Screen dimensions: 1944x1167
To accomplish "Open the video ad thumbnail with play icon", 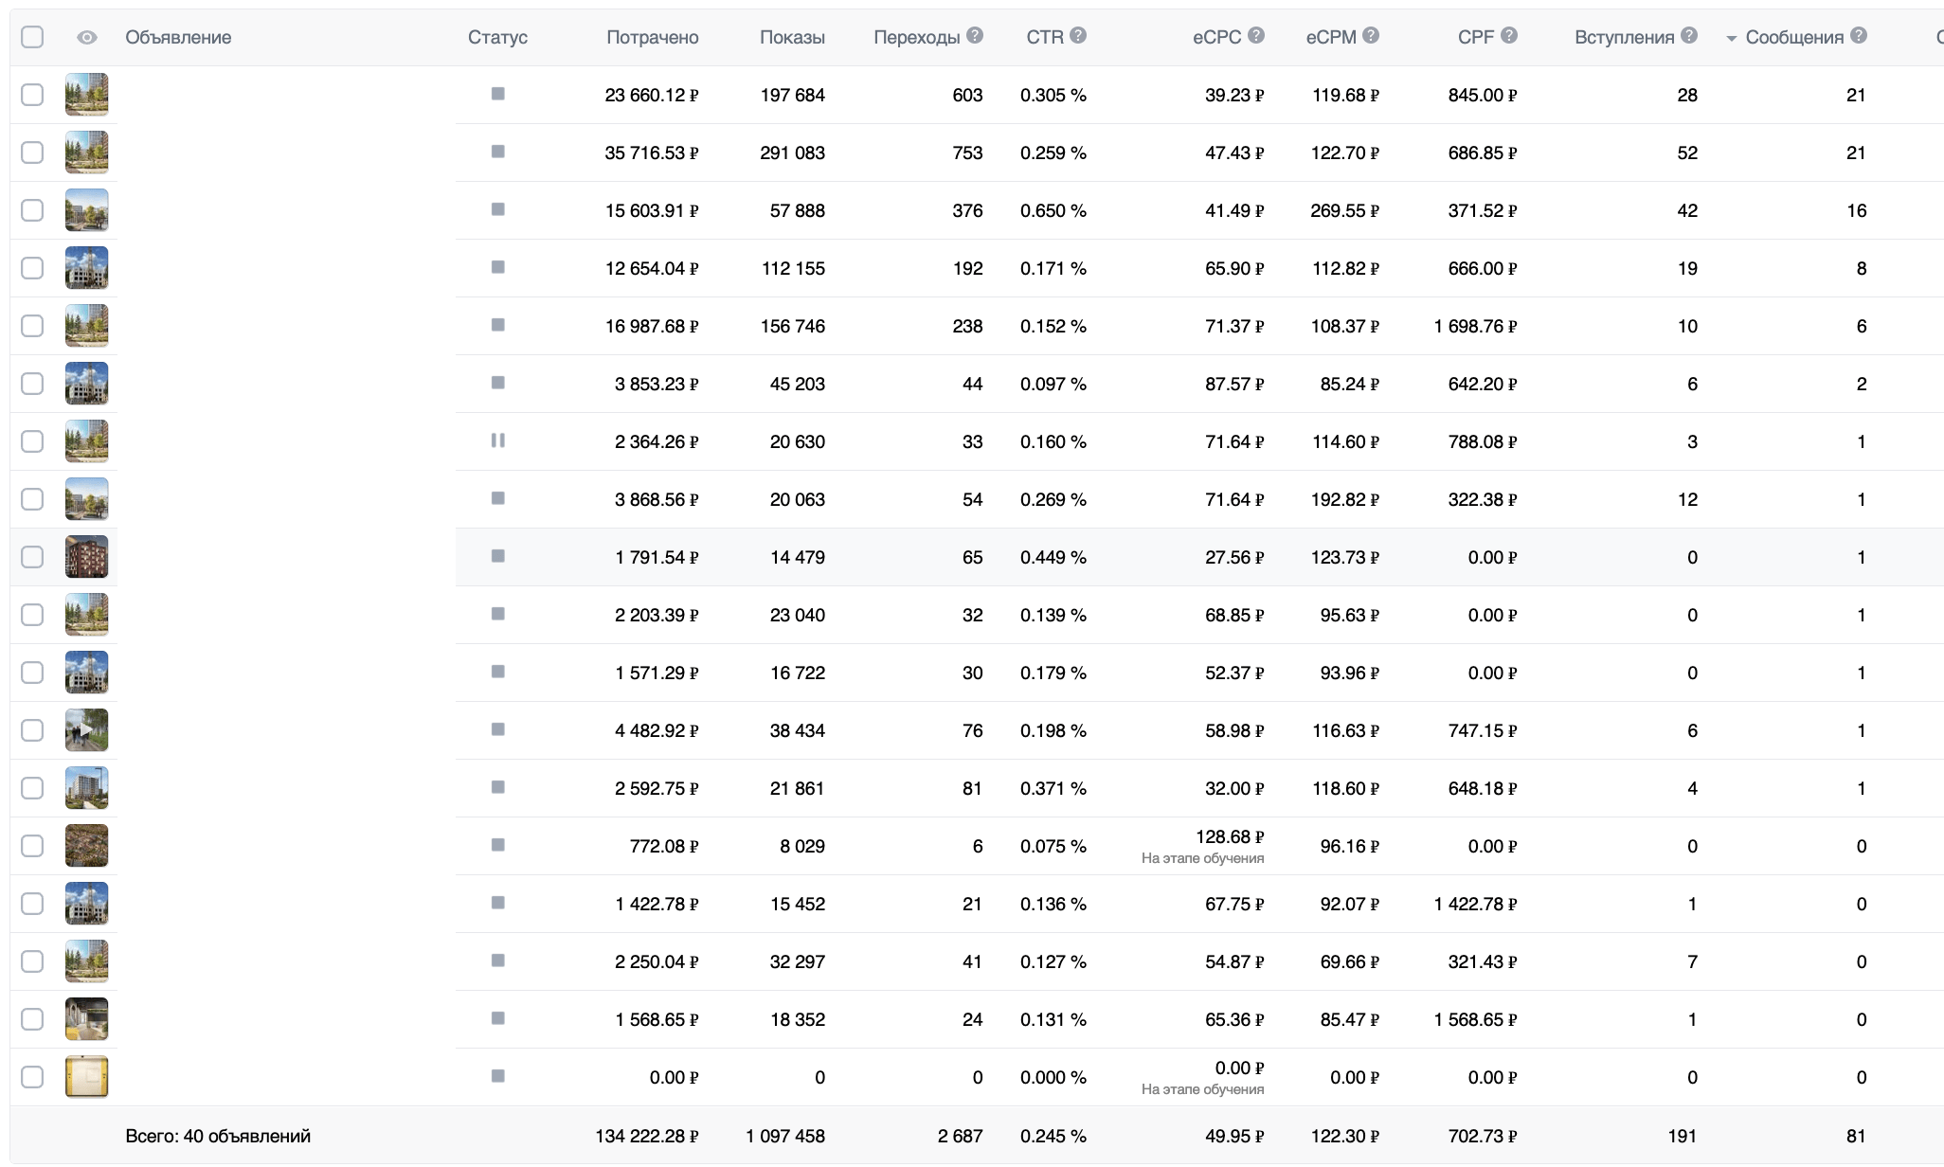I will [x=86, y=730].
